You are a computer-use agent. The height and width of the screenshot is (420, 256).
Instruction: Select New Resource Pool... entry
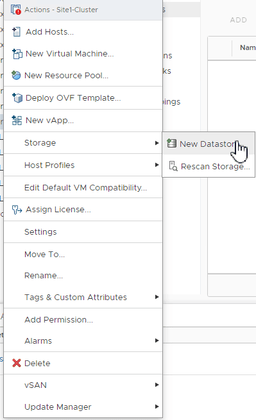pos(83,76)
